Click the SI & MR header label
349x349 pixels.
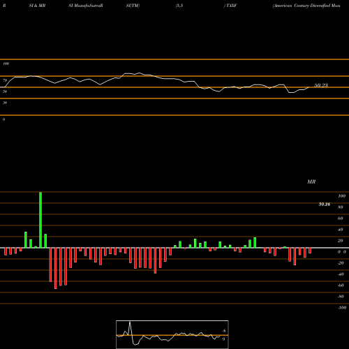tap(37, 6)
